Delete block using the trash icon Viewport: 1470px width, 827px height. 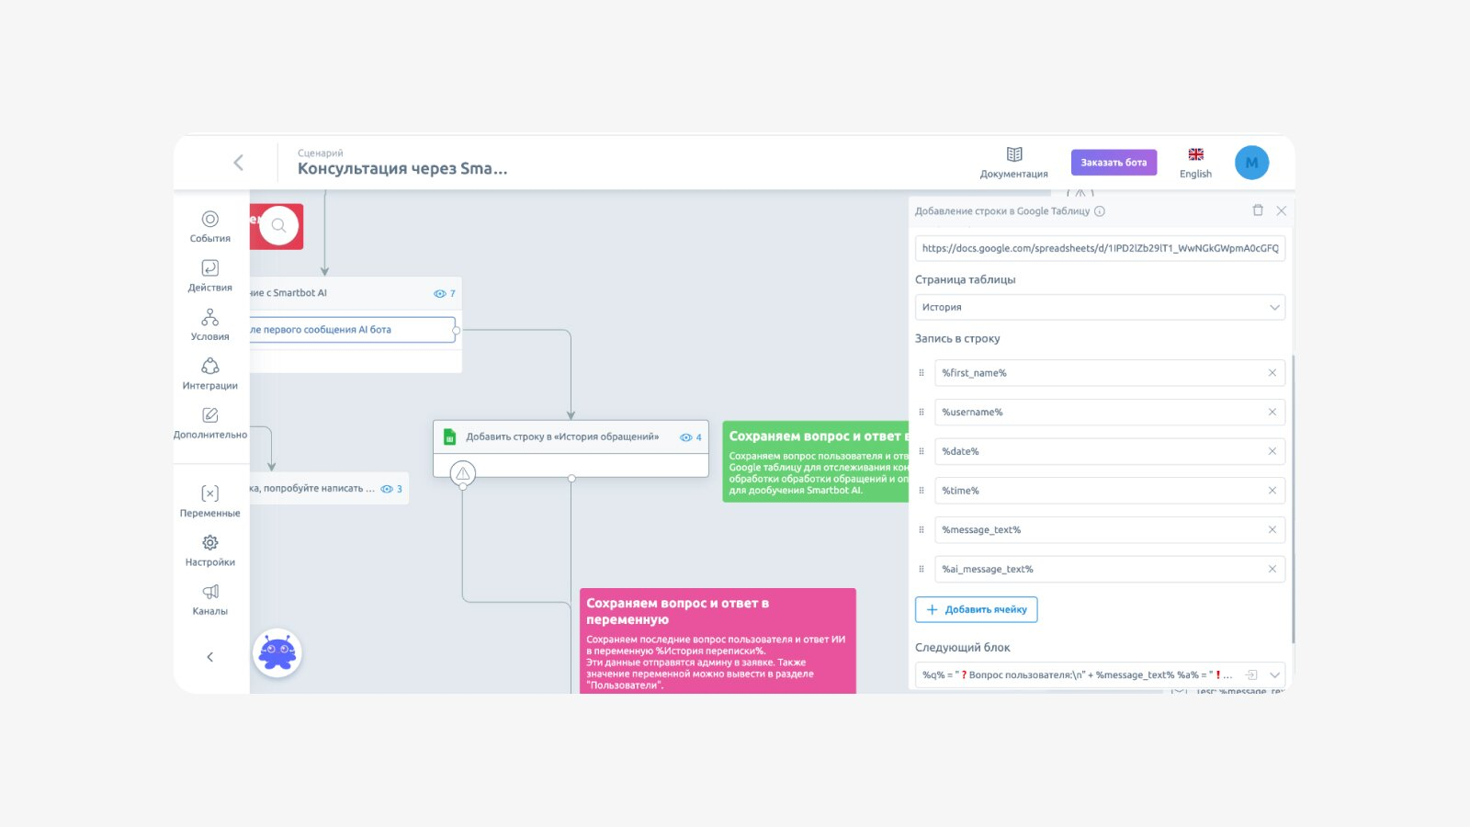tap(1258, 210)
